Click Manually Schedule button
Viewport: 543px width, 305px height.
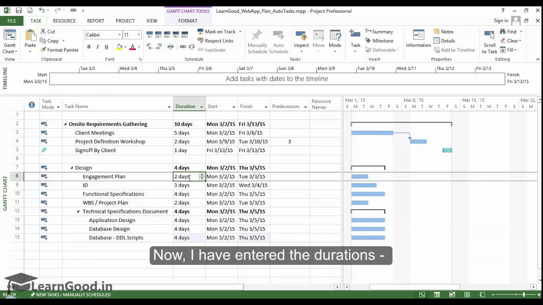click(x=257, y=42)
